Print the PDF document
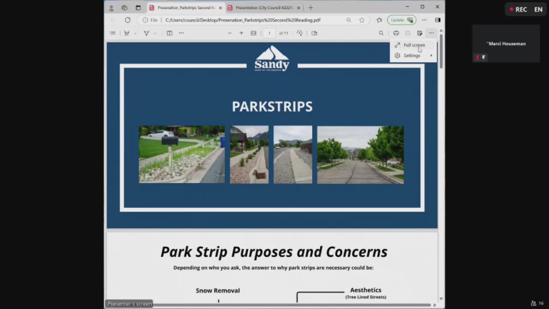Screen dimensions: 549x309 [x=396, y=33]
